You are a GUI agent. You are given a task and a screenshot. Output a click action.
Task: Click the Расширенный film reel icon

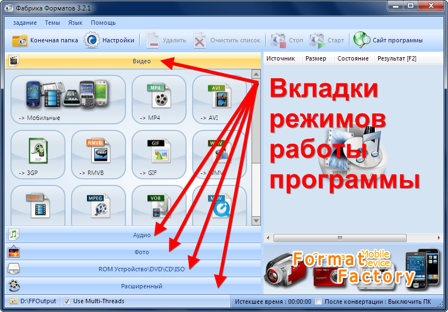14,286
